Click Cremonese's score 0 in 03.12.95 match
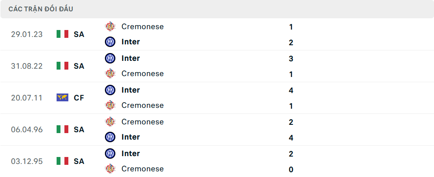The height and width of the screenshot is (177, 434). (x=291, y=170)
